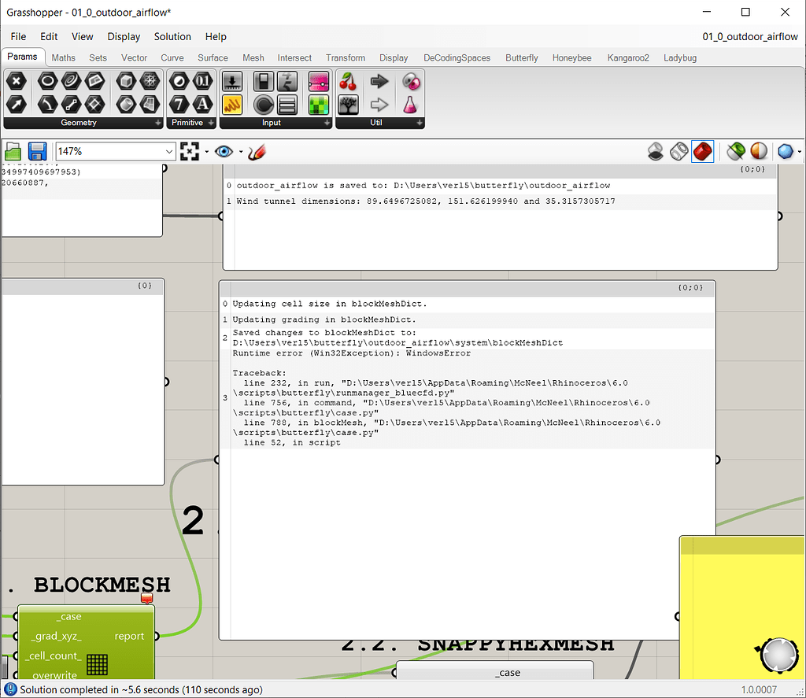Expand the Geometry panel

(157, 123)
